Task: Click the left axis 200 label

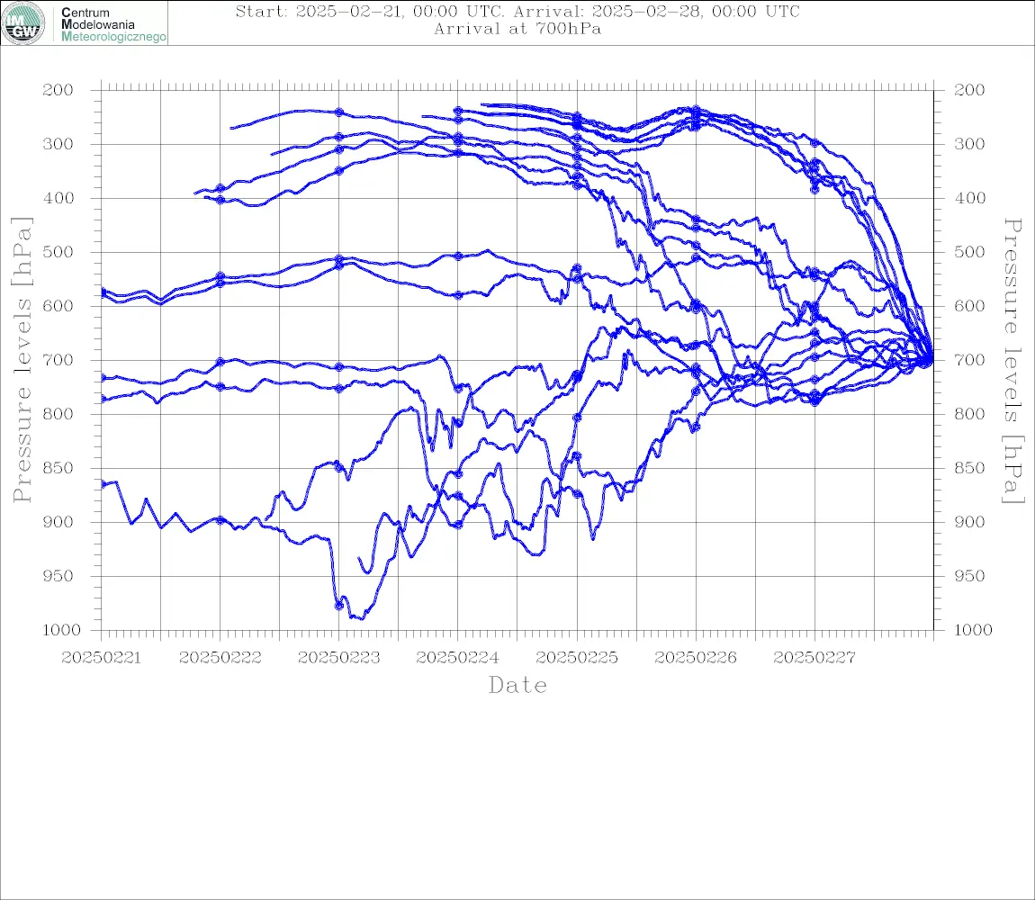Action: [58, 90]
